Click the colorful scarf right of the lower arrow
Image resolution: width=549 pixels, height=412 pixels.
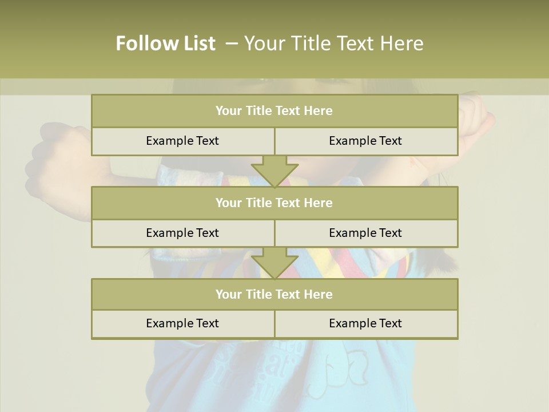(343, 264)
